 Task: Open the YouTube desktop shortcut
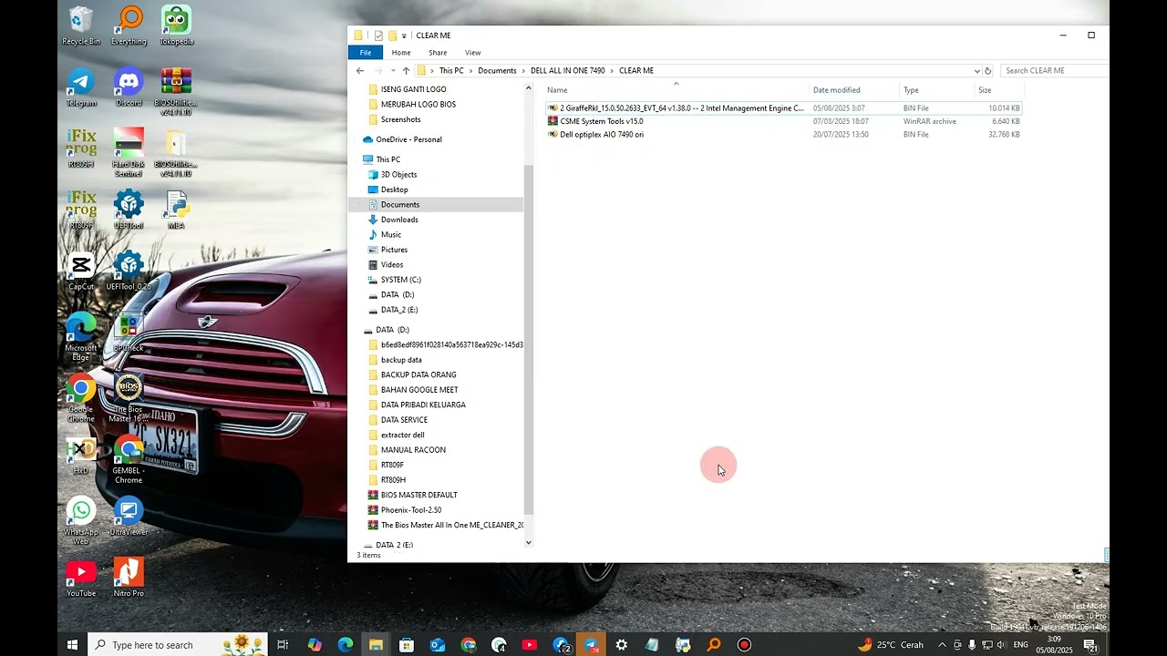tap(81, 578)
